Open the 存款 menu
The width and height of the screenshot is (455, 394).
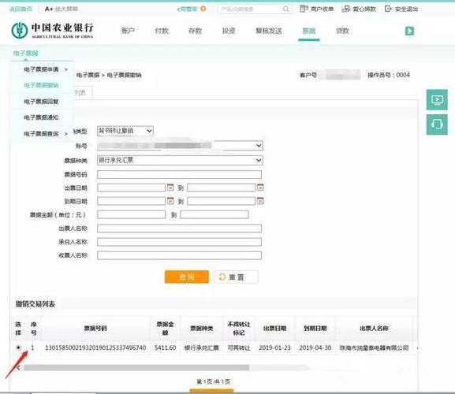pyautogui.click(x=195, y=31)
